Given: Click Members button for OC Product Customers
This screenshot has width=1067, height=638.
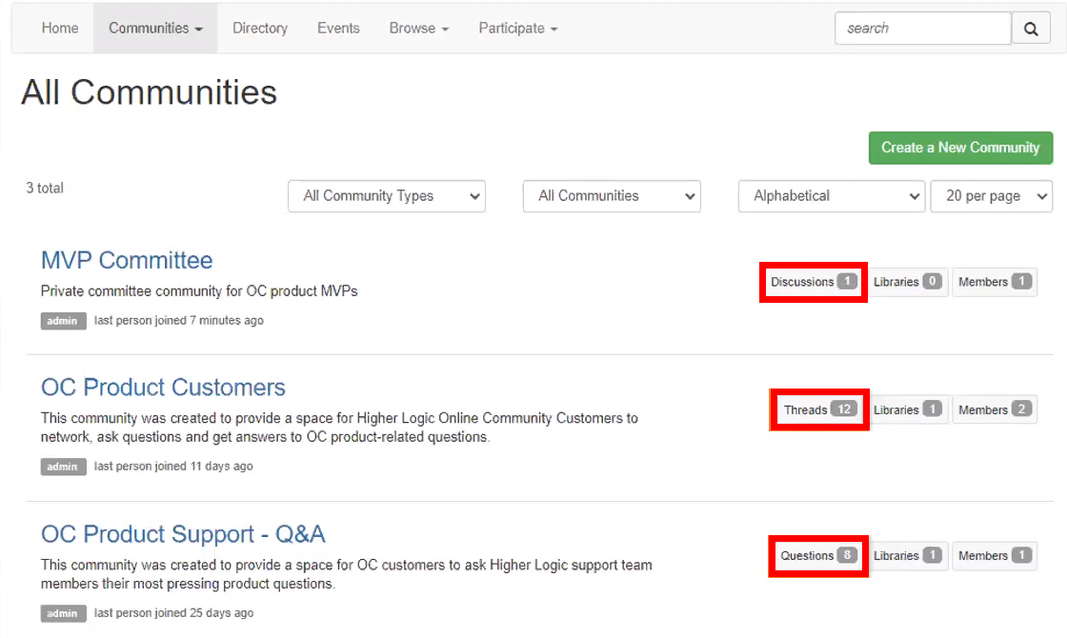Looking at the screenshot, I should tap(995, 409).
